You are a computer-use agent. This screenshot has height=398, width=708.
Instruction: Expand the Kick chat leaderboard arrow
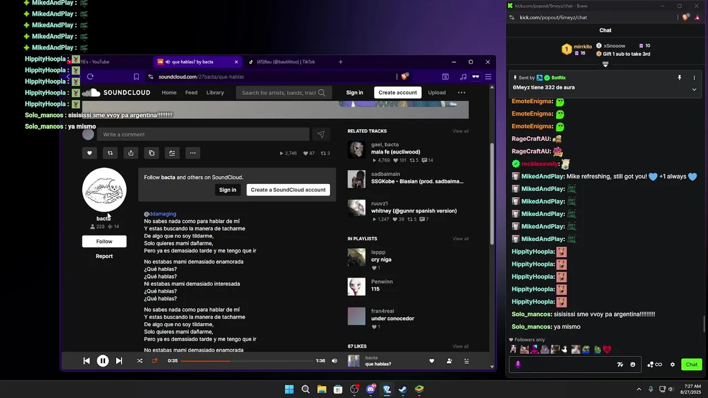click(x=605, y=65)
